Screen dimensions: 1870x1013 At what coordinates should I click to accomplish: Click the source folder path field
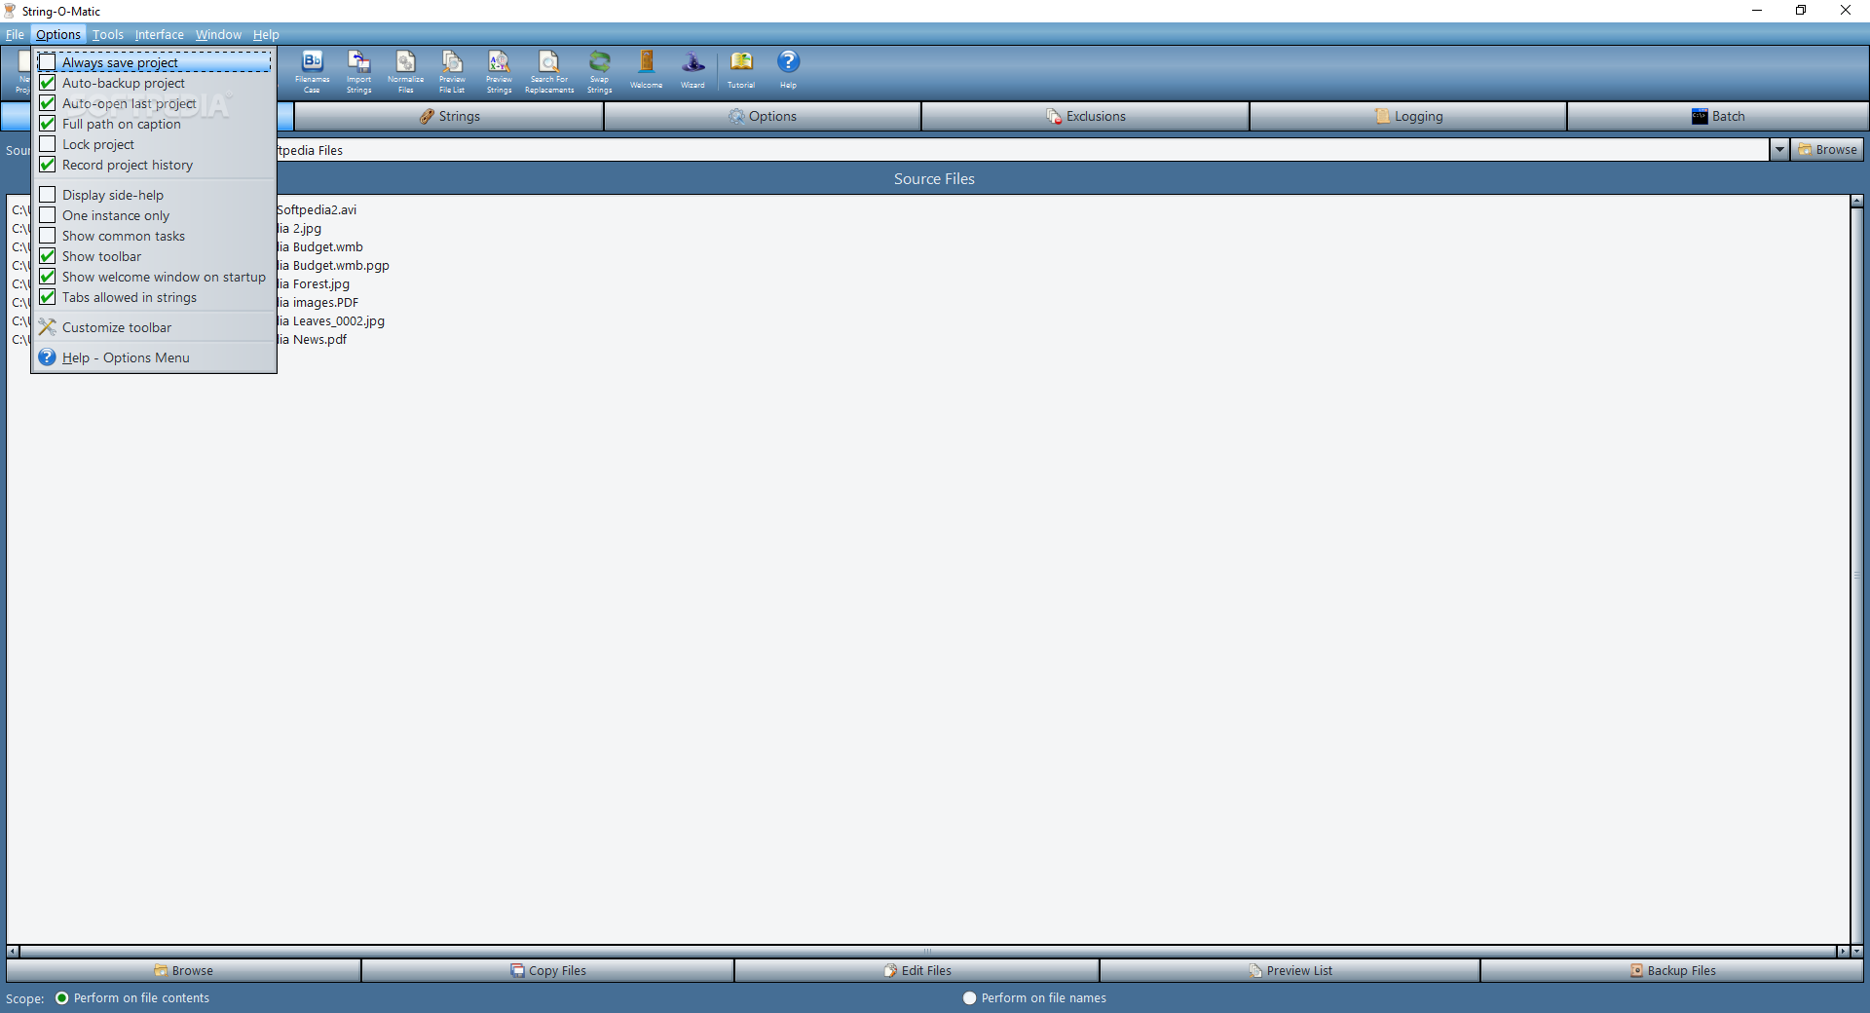[1023, 150]
